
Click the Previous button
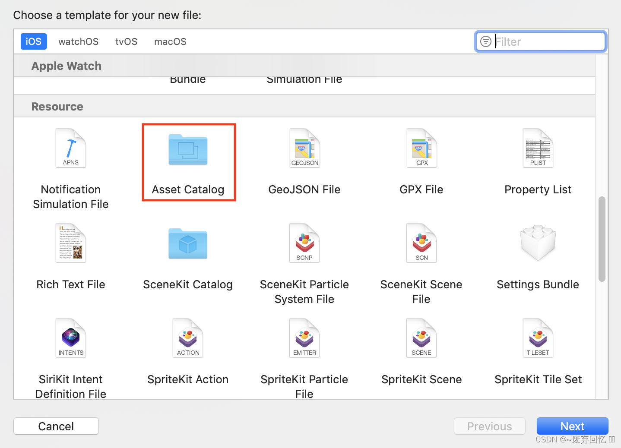489,426
